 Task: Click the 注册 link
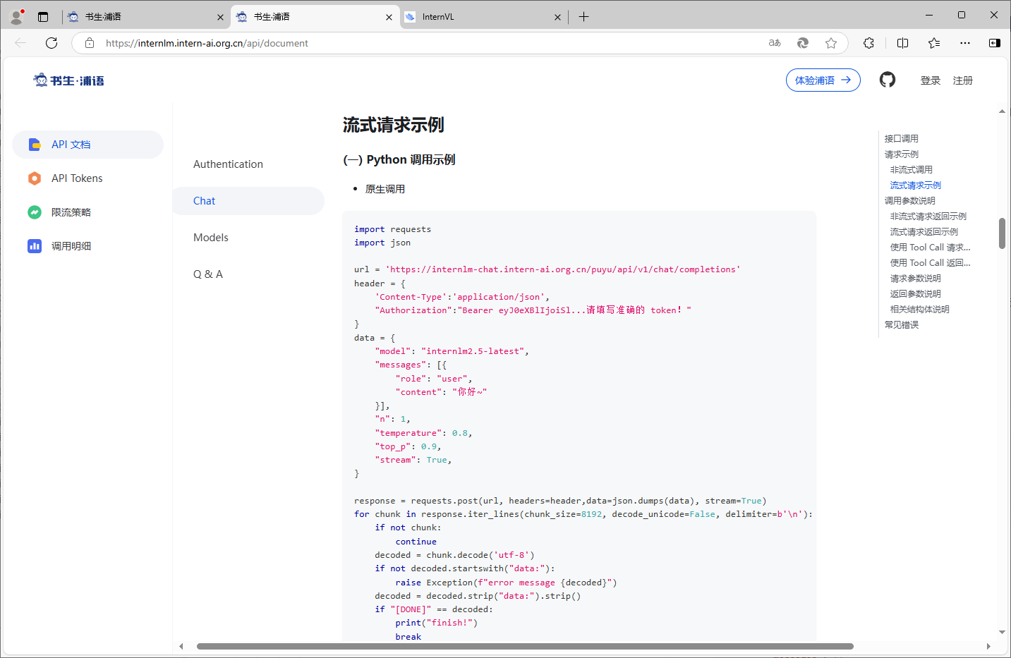[963, 80]
